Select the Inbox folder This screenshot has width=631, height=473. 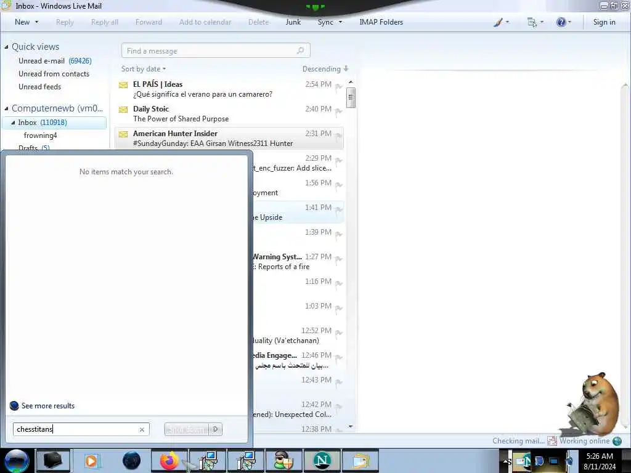54,123
